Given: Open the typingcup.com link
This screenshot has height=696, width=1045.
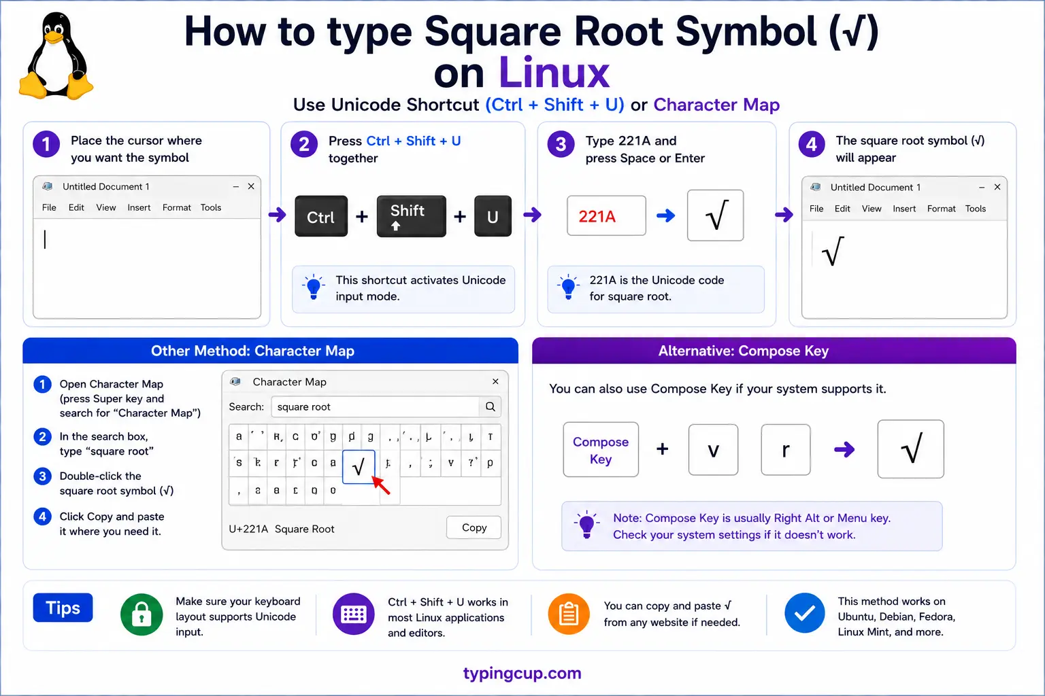Looking at the screenshot, I should point(522,673).
